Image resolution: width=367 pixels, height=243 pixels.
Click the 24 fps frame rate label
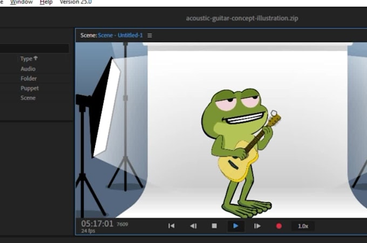point(88,231)
